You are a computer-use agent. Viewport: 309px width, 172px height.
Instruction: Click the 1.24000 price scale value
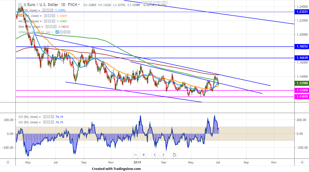tap(302, 6)
